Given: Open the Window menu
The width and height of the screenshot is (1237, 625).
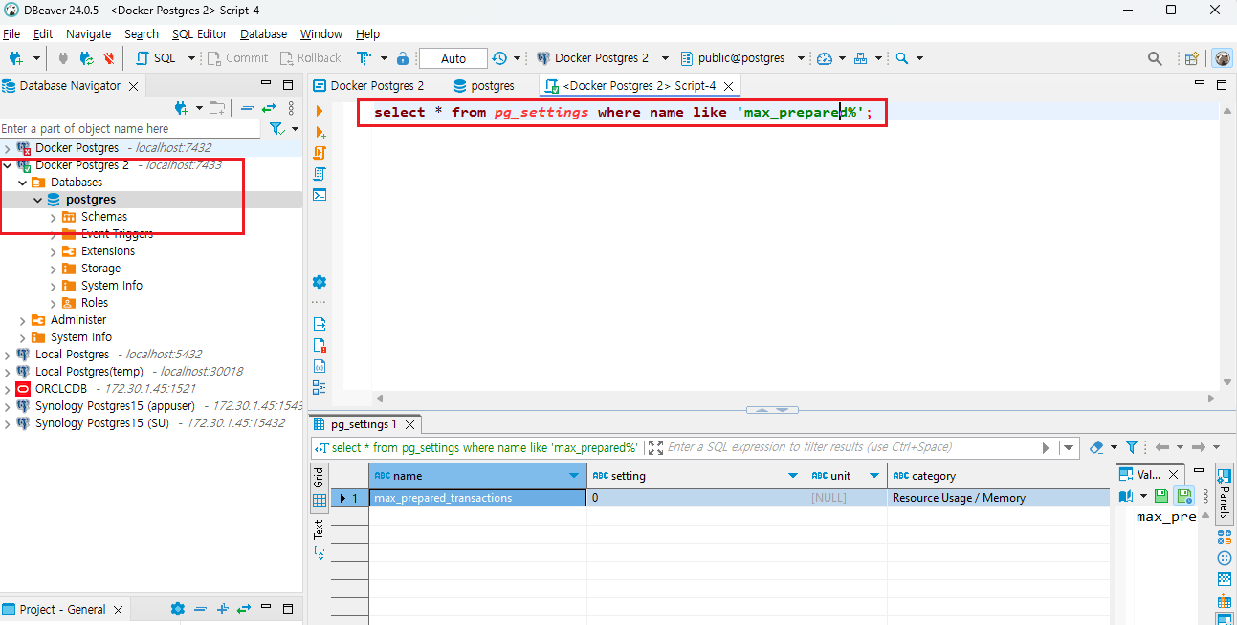Looking at the screenshot, I should coord(320,33).
